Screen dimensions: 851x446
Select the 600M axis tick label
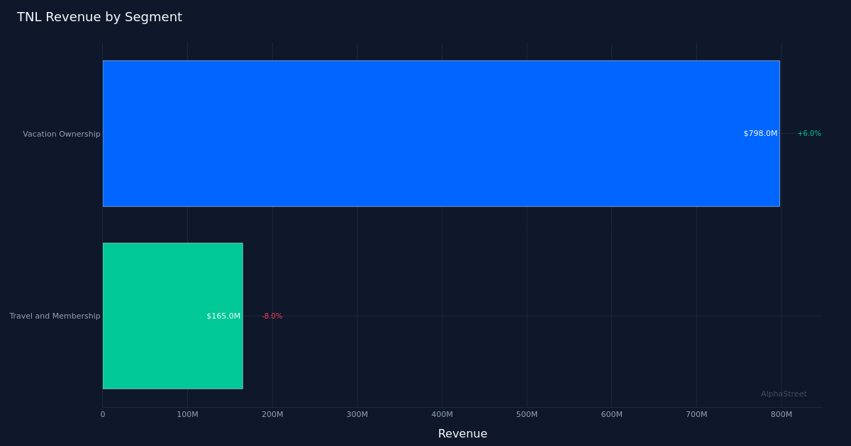(x=611, y=414)
